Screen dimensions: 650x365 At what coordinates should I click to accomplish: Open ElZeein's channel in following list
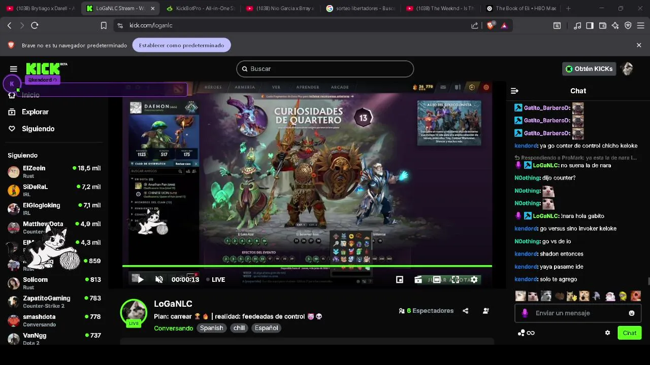[54, 172]
